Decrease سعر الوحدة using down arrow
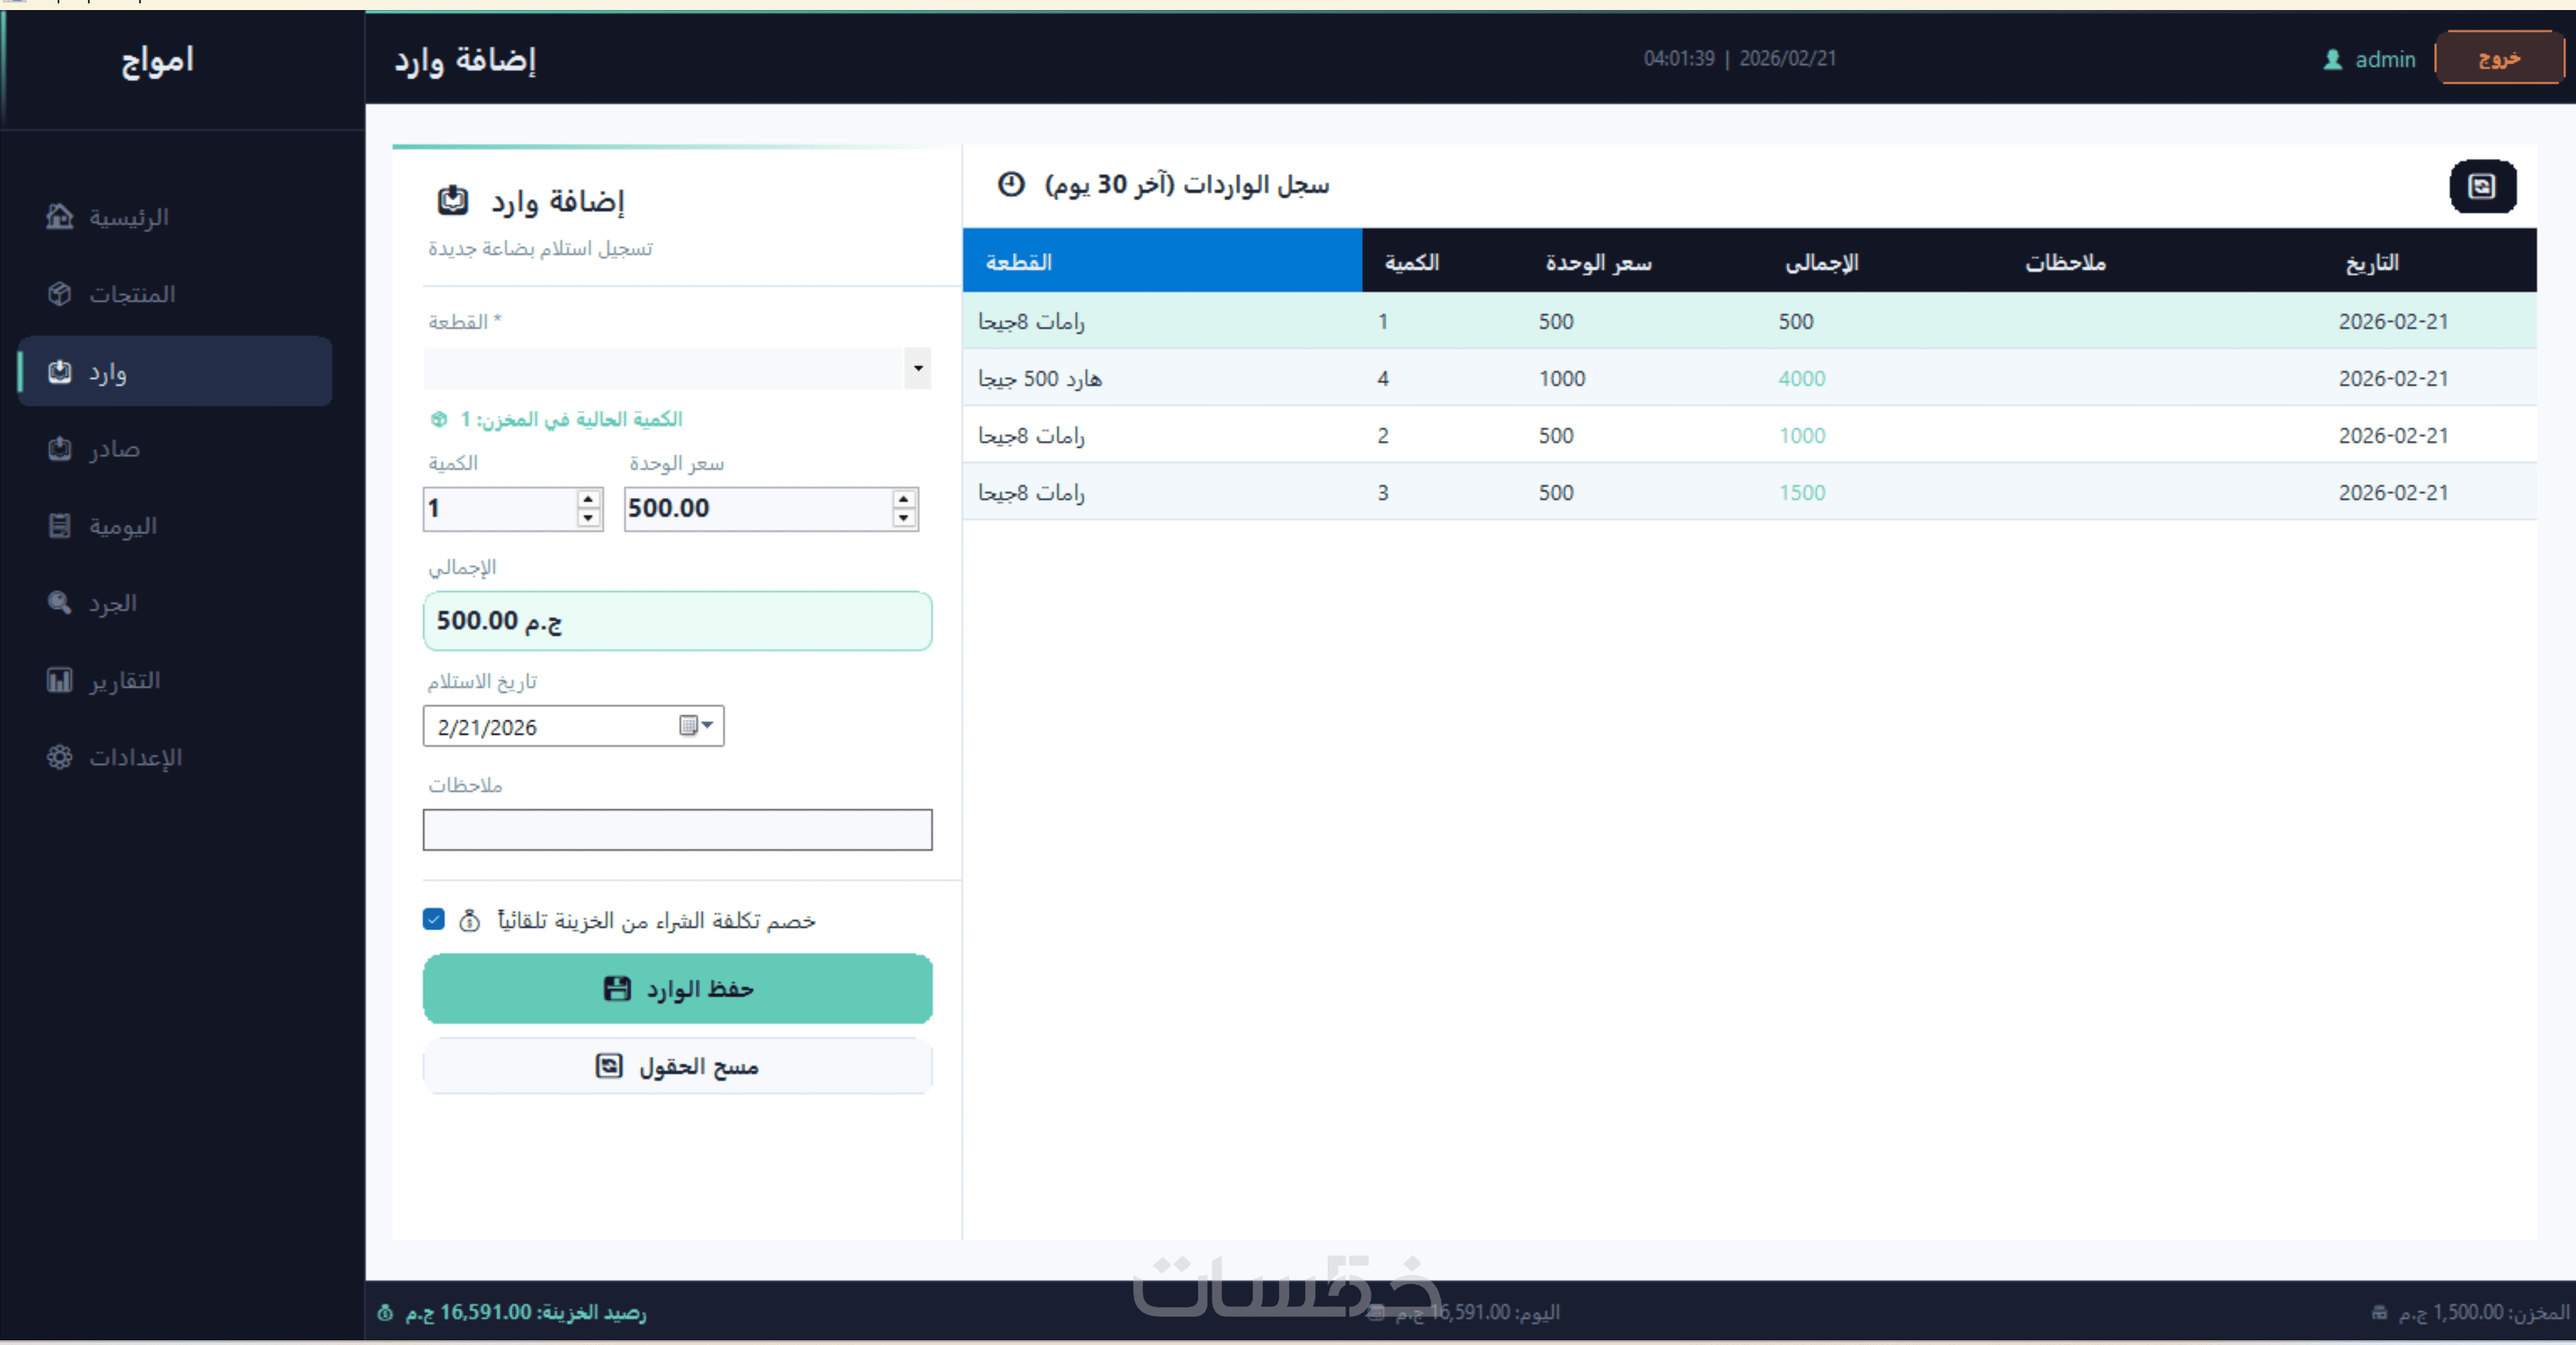 (x=903, y=518)
